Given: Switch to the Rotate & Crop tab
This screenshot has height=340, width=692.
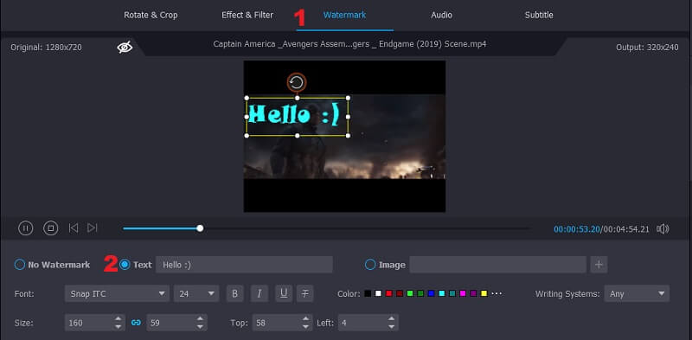Looking at the screenshot, I should point(151,15).
